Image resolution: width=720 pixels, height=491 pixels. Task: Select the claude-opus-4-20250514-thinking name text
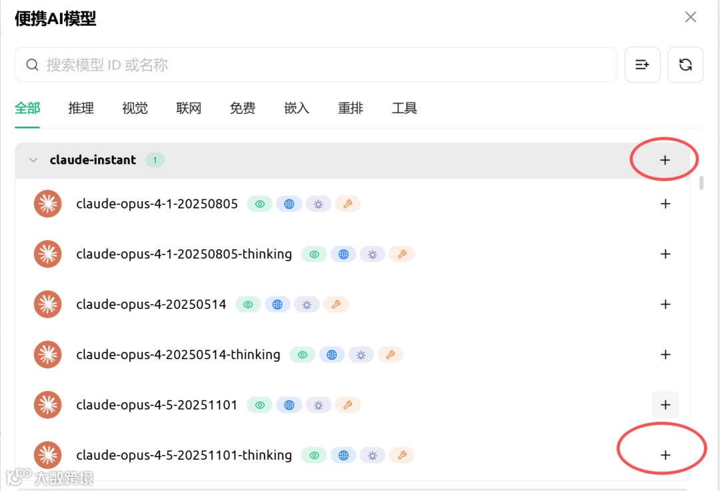point(178,354)
